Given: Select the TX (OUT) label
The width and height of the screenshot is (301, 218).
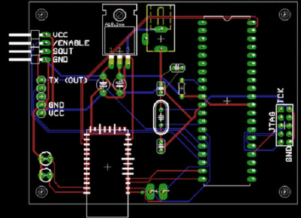Looking at the screenshot, I should click(x=68, y=80).
